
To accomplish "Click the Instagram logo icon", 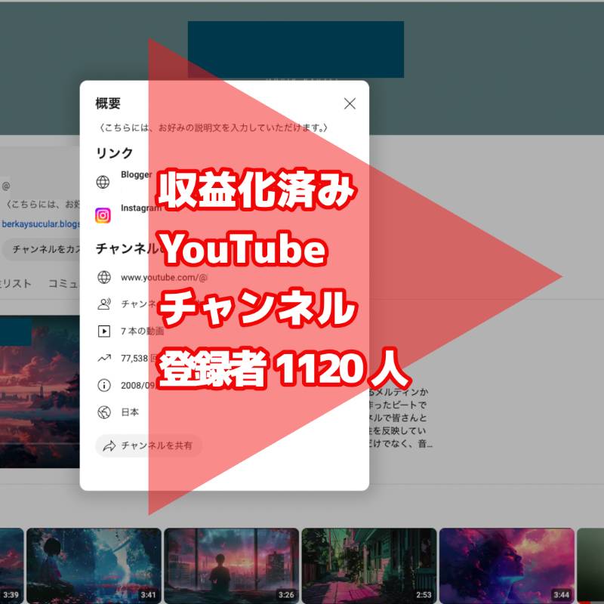I will coord(103,215).
